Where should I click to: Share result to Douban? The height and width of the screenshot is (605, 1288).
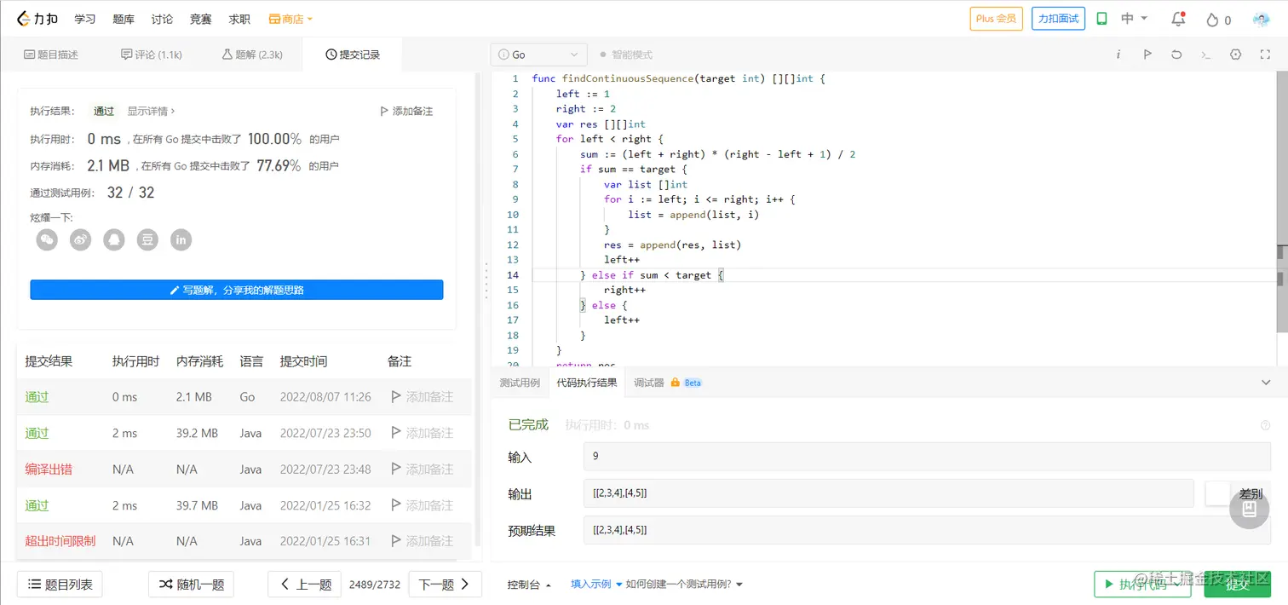click(x=147, y=240)
